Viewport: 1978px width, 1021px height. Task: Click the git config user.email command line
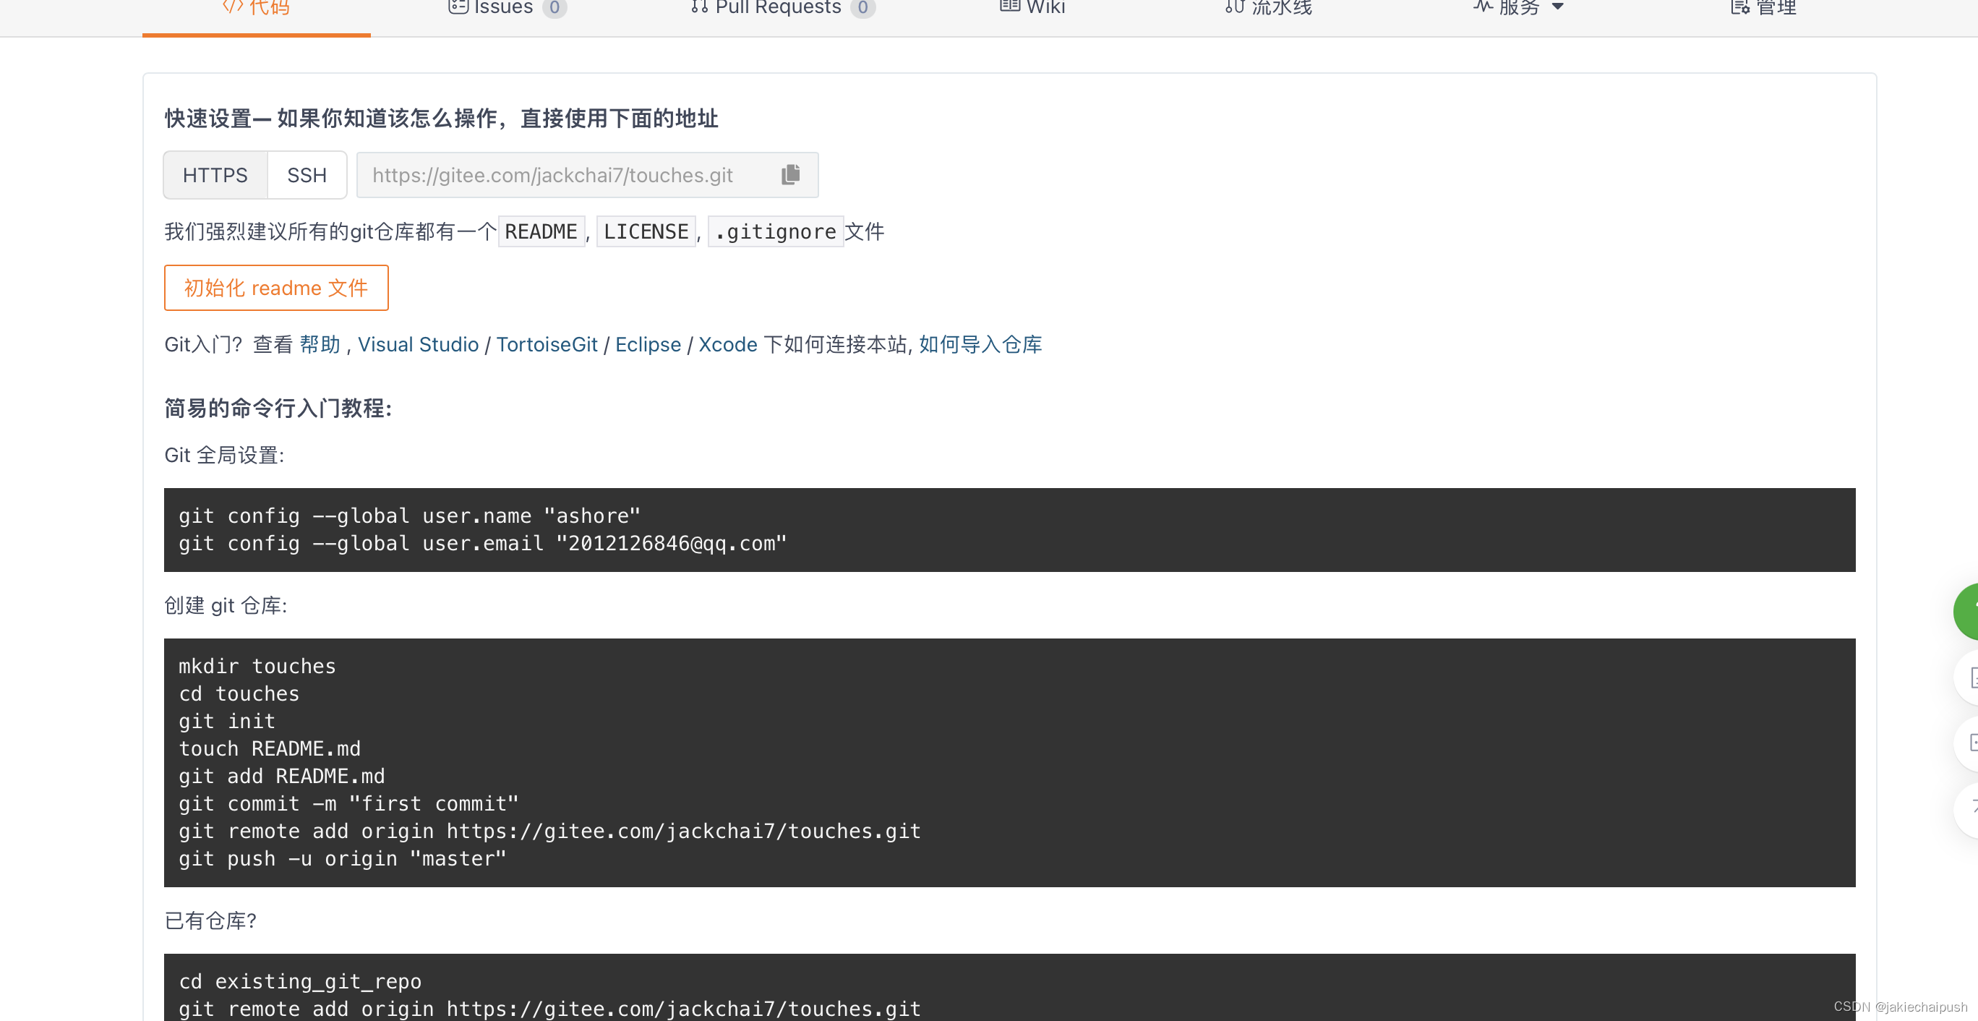click(x=483, y=543)
